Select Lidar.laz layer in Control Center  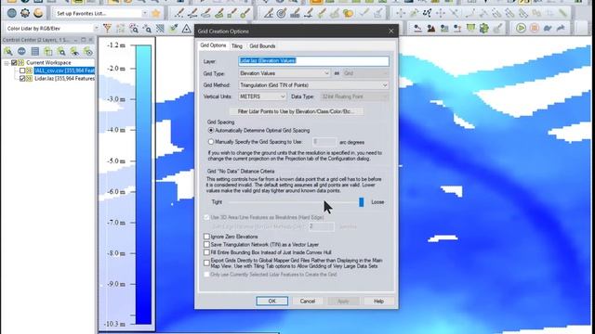[64, 78]
